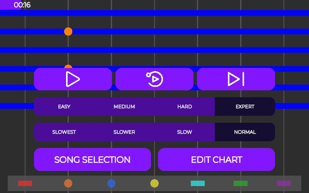Image resolution: width=309 pixels, height=193 pixels.
Task: Tap the orange circle drum pad
Action: pos(68,183)
